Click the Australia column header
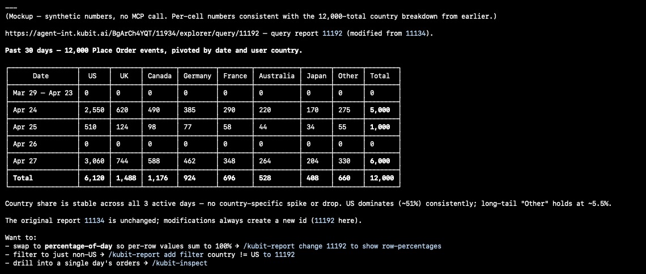The height and width of the screenshot is (274, 646). click(x=277, y=76)
